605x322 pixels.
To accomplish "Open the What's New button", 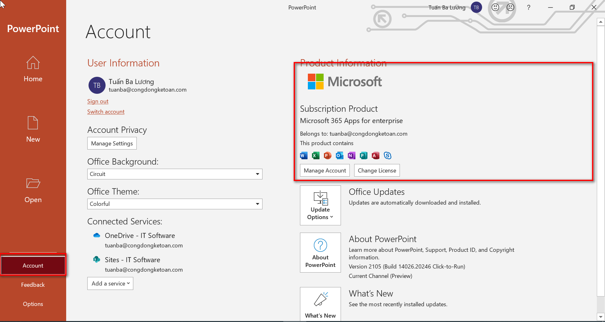I will click(320, 304).
